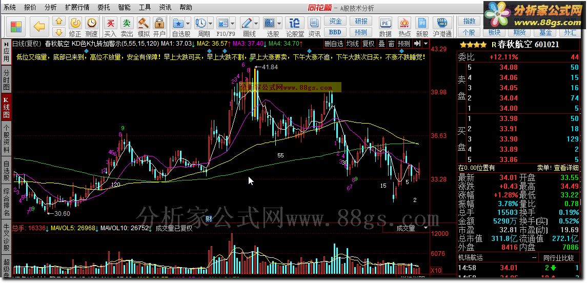Open the four-color home grid icon
The height and width of the screenshot is (283, 587).
(x=16, y=27)
